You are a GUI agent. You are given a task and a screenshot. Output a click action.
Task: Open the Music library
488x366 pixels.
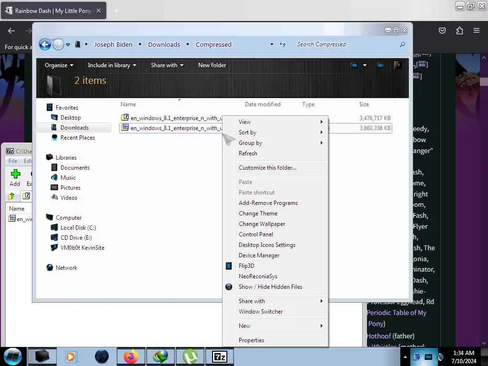pos(68,178)
